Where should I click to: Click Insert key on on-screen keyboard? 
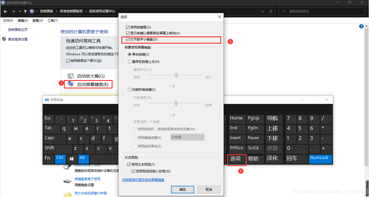[237, 139]
